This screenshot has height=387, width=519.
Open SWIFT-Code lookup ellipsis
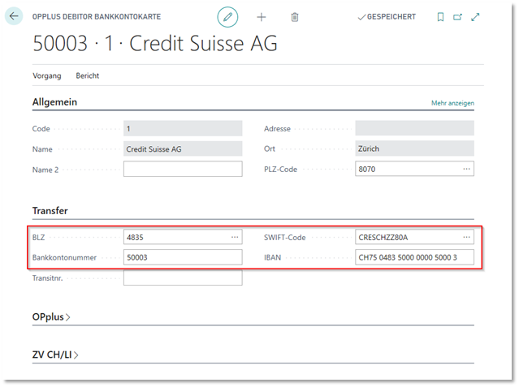[x=467, y=237]
